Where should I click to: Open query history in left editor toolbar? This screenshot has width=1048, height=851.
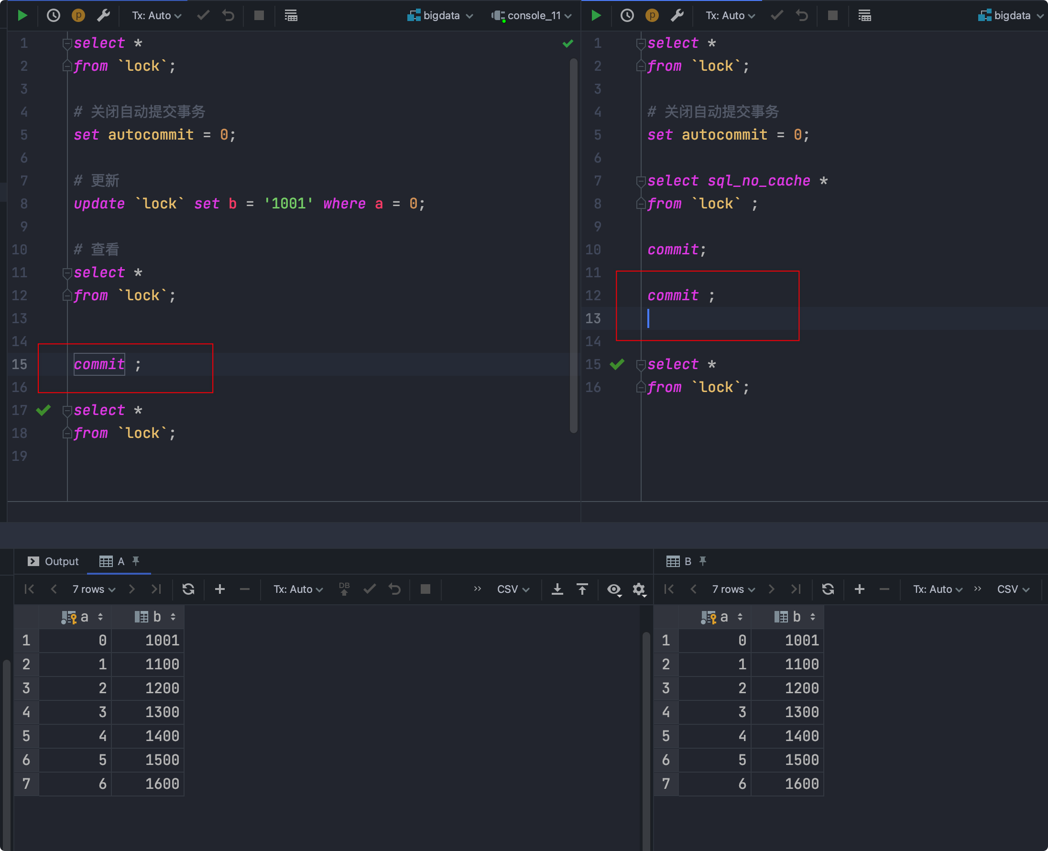[x=54, y=16]
